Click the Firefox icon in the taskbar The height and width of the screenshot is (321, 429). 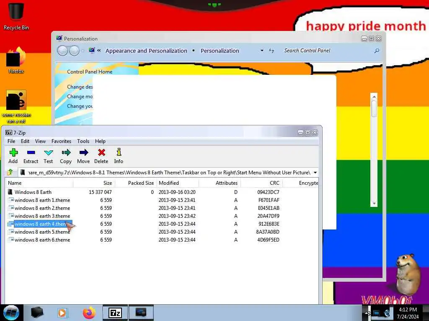[89, 313]
